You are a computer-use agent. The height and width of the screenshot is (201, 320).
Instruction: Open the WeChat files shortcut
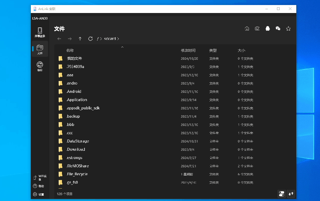[x=278, y=29]
